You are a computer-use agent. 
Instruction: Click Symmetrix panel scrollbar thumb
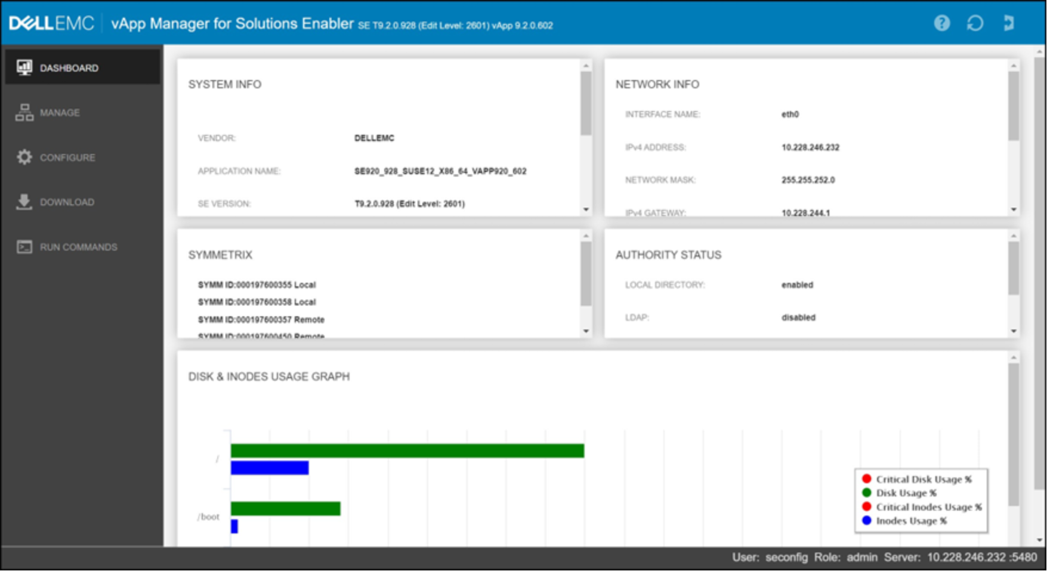pyautogui.click(x=586, y=274)
